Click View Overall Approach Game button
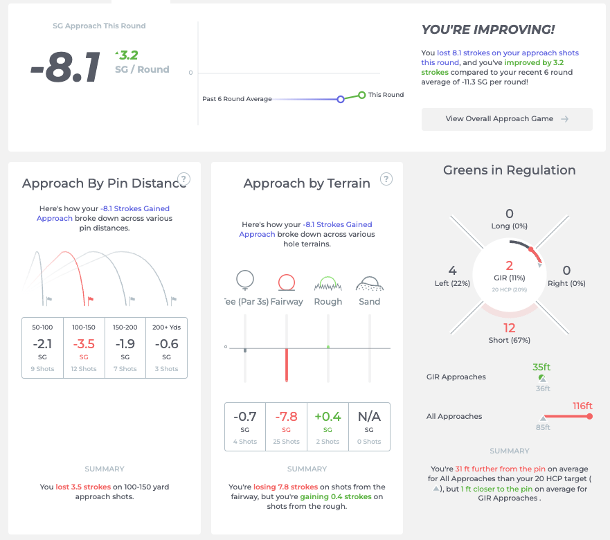The height and width of the screenshot is (540, 610). pos(507,119)
